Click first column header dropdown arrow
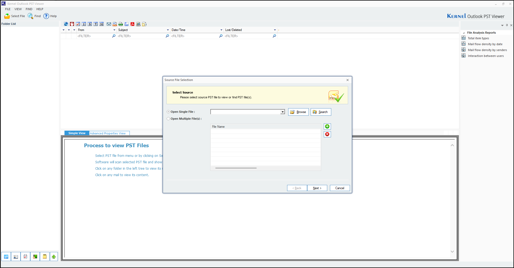 (63, 30)
